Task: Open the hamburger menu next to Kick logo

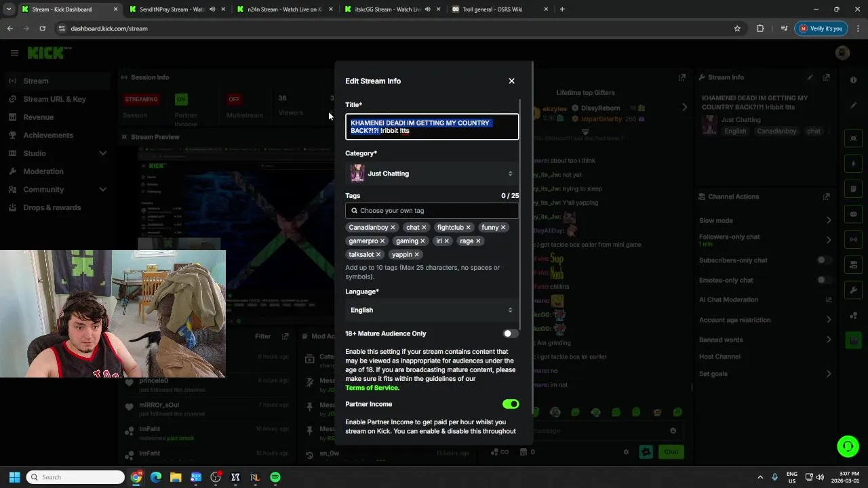Action: (14, 53)
